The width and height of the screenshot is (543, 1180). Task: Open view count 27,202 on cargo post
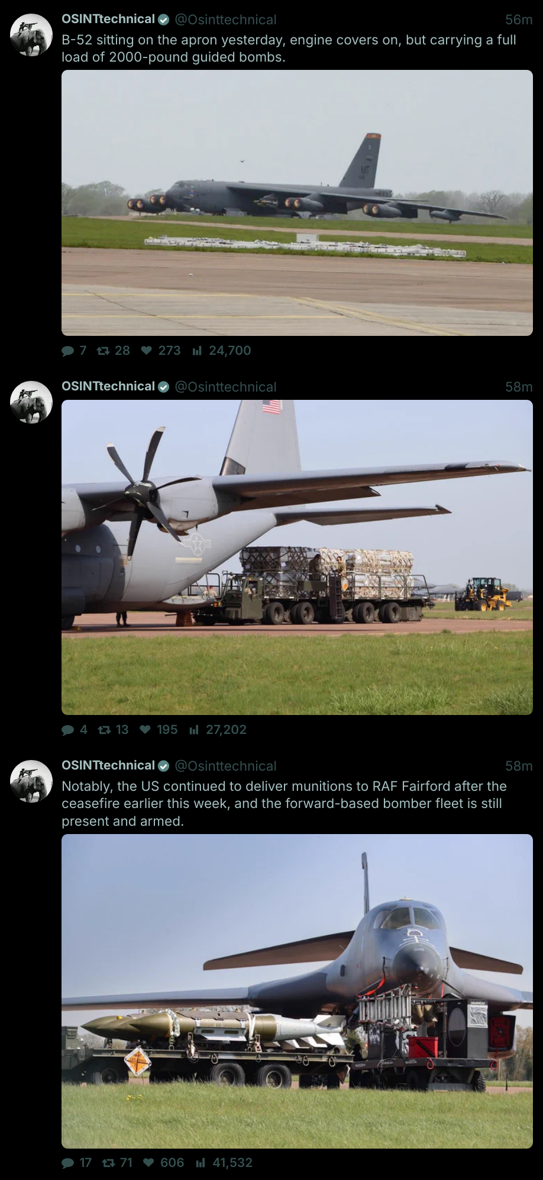pos(218,730)
